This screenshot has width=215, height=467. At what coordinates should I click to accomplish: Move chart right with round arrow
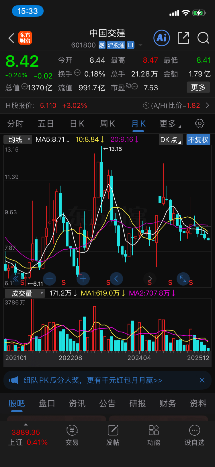pyautogui.click(x=150, y=278)
